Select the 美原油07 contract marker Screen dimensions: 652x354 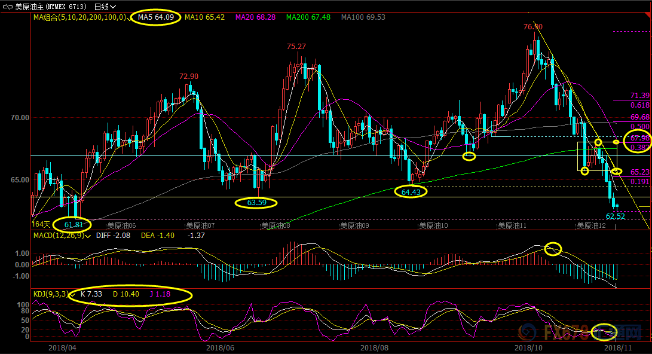click(x=200, y=226)
